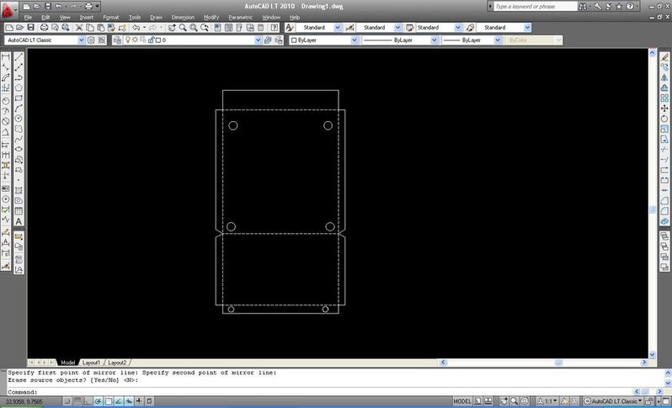The width and height of the screenshot is (672, 408).
Task: Select the Rotate modify tool
Action: pos(664,119)
